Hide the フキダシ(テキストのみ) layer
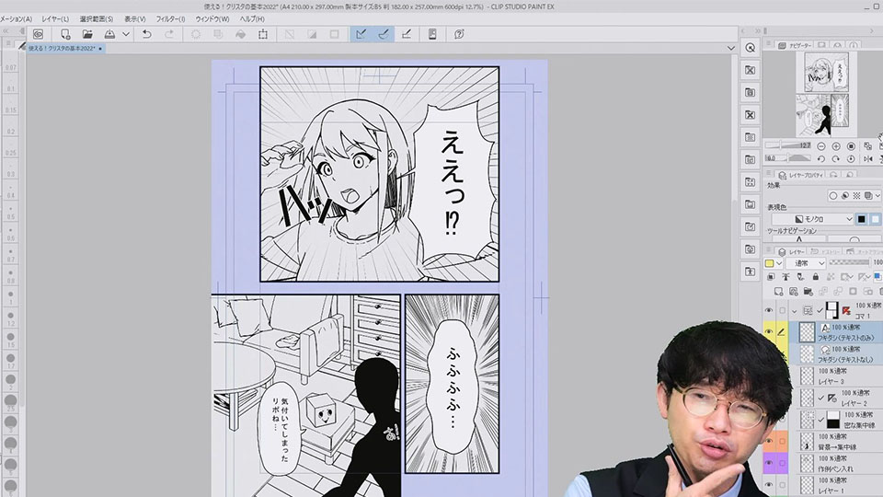Screen dimensions: 883x497 point(769,332)
